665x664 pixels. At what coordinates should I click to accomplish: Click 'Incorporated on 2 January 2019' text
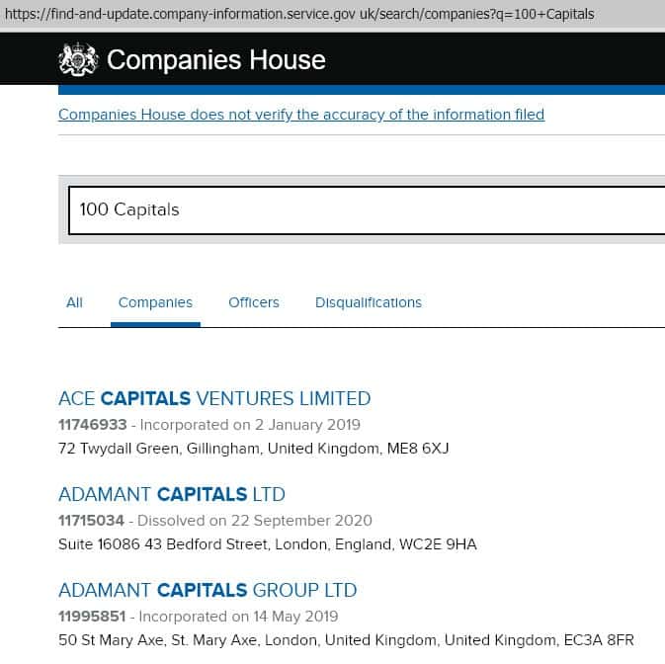(x=249, y=425)
